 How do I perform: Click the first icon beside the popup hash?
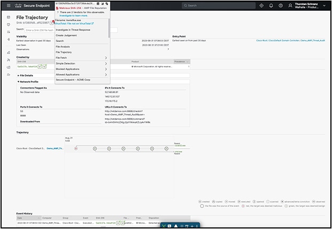(x=98, y=4)
